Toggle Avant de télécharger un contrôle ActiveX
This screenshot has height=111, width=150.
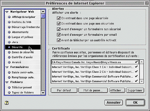pyautogui.click(x=59, y=40)
